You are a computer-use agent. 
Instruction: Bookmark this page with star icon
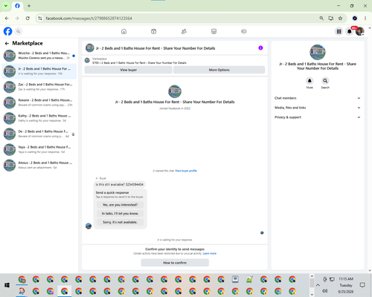coord(340,19)
